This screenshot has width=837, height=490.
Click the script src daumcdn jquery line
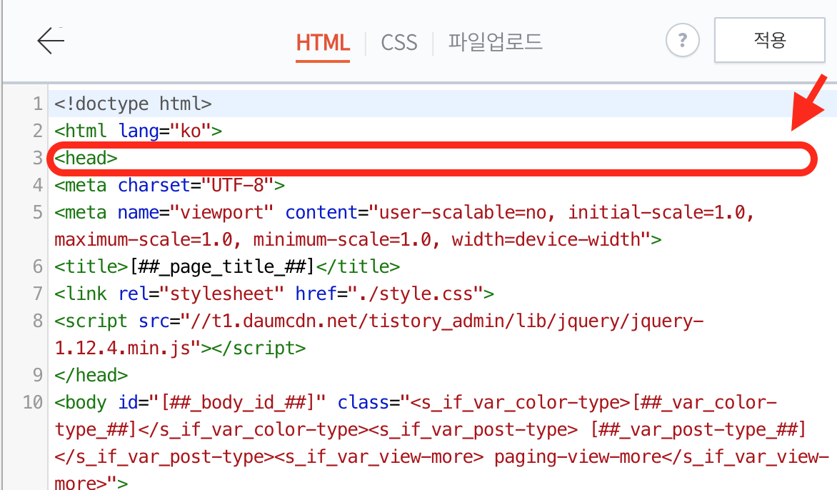pos(379,321)
